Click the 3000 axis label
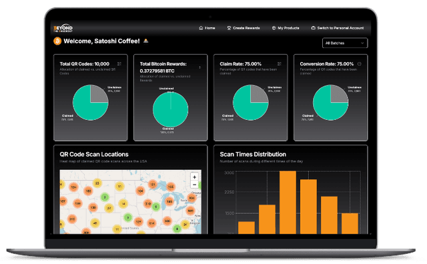 pyautogui.click(x=229, y=173)
